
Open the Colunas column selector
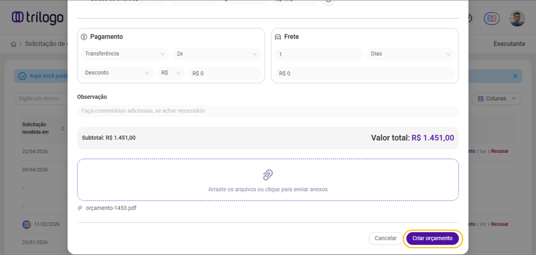[x=496, y=98]
